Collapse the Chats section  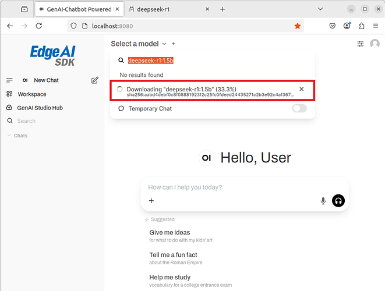click(17, 136)
